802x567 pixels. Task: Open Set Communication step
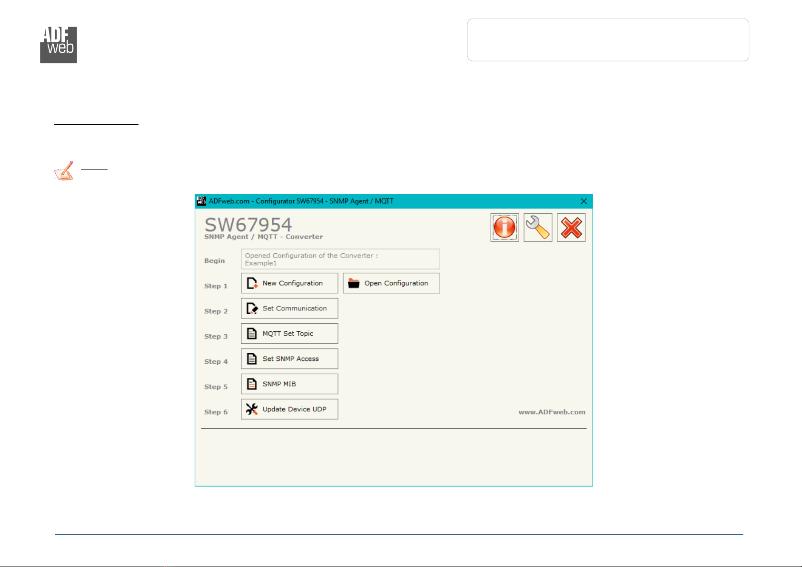(x=289, y=308)
